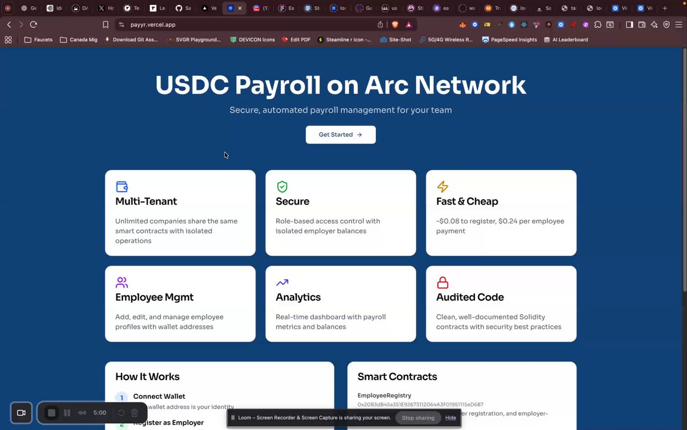Open the Faucets bookmarks folder
687x430 pixels.
tap(39, 40)
